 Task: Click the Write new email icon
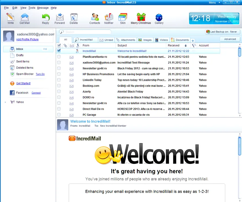point(10,17)
